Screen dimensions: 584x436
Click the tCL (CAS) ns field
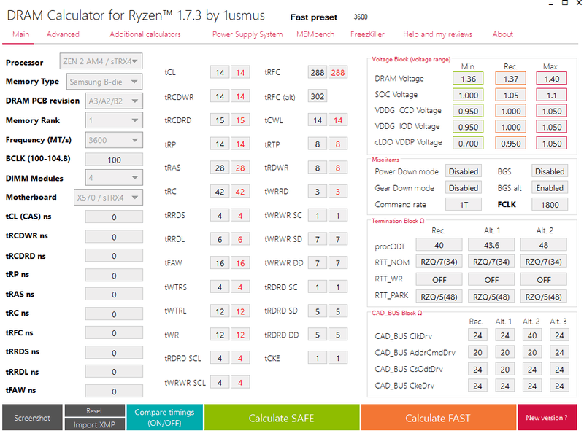[x=114, y=217]
